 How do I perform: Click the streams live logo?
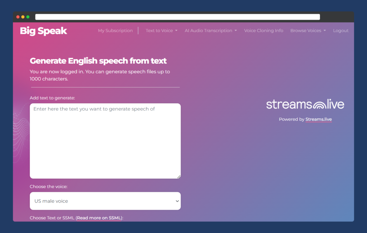point(305,104)
